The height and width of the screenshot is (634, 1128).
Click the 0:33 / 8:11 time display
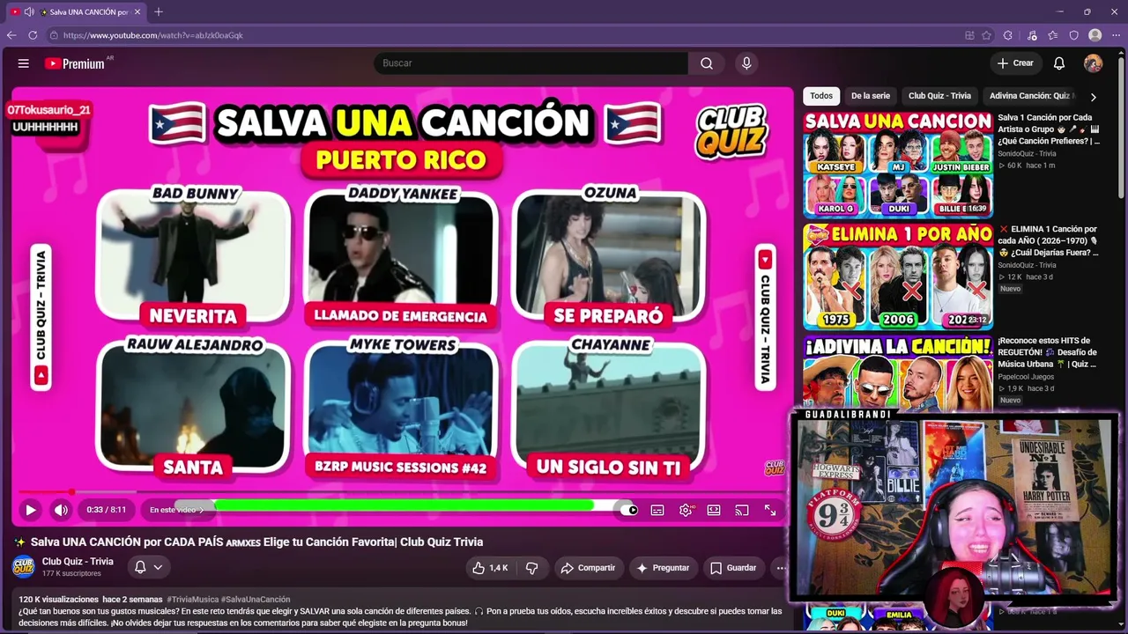click(107, 510)
